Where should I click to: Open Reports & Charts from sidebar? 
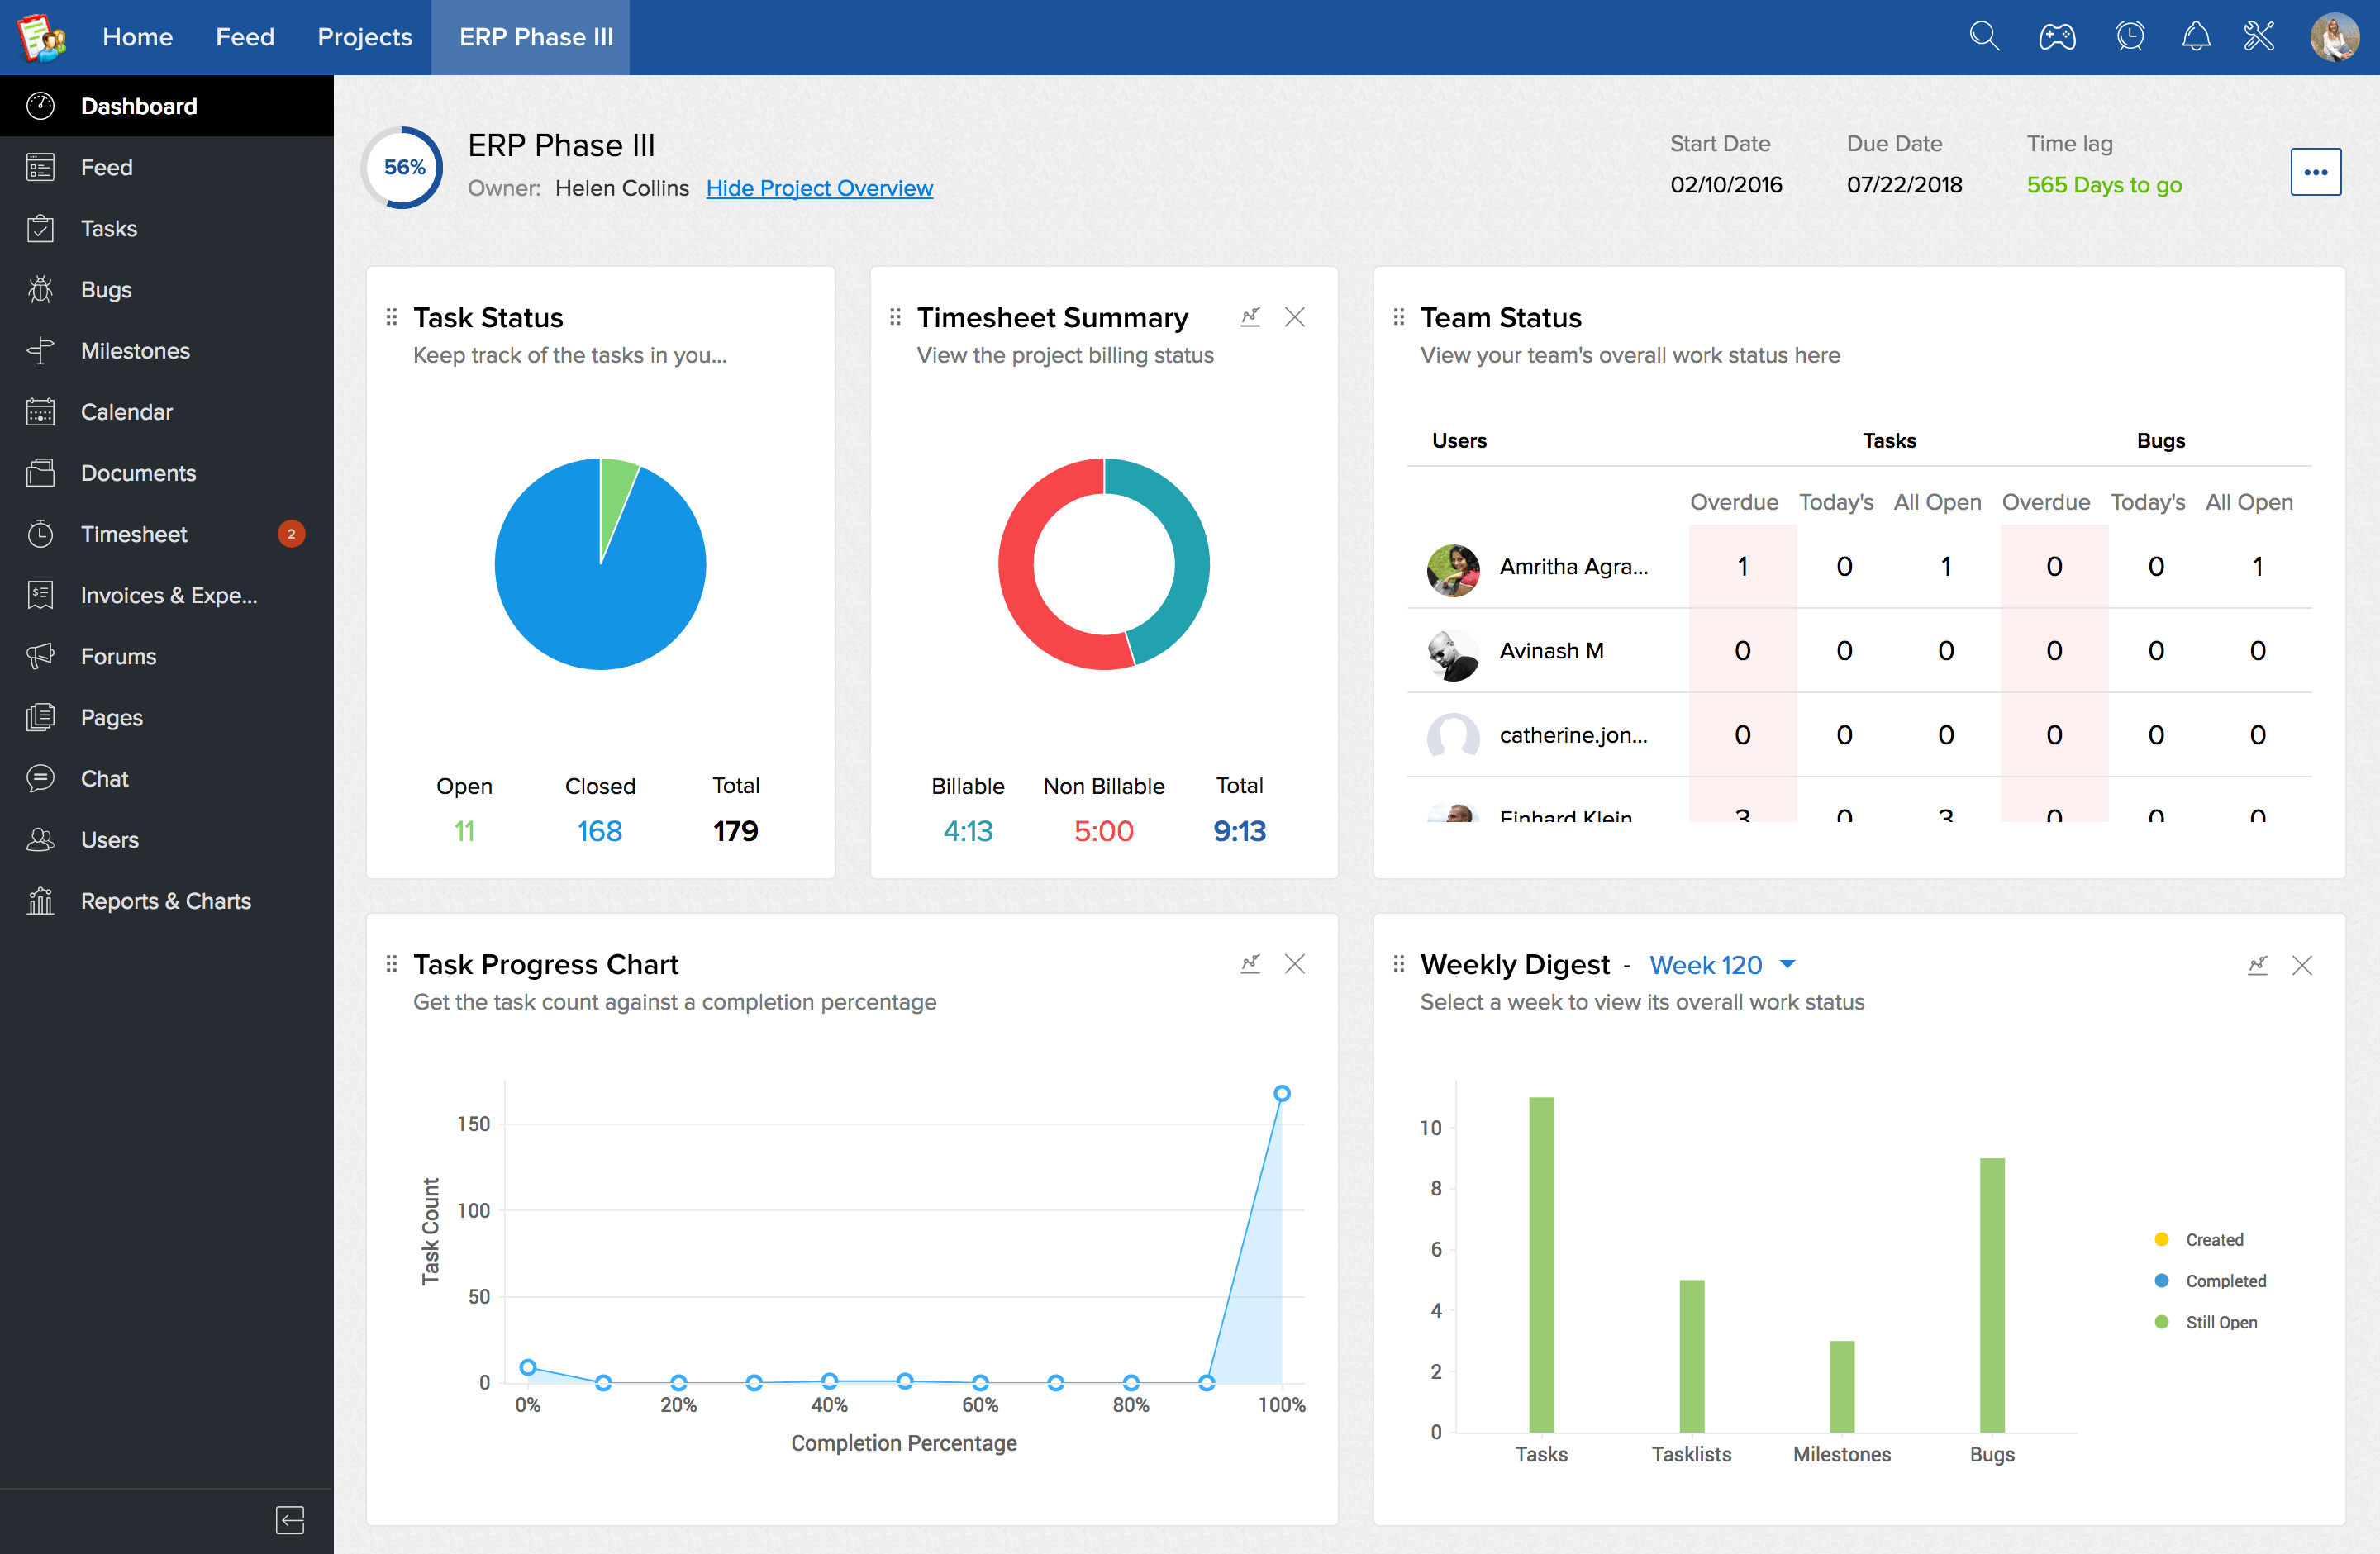point(169,902)
